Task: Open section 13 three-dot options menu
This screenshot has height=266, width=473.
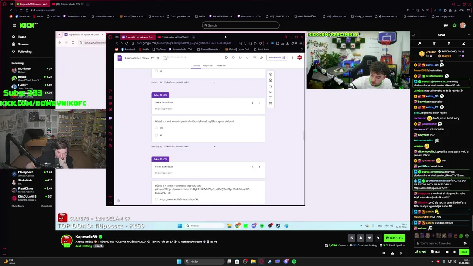Action: (259, 167)
